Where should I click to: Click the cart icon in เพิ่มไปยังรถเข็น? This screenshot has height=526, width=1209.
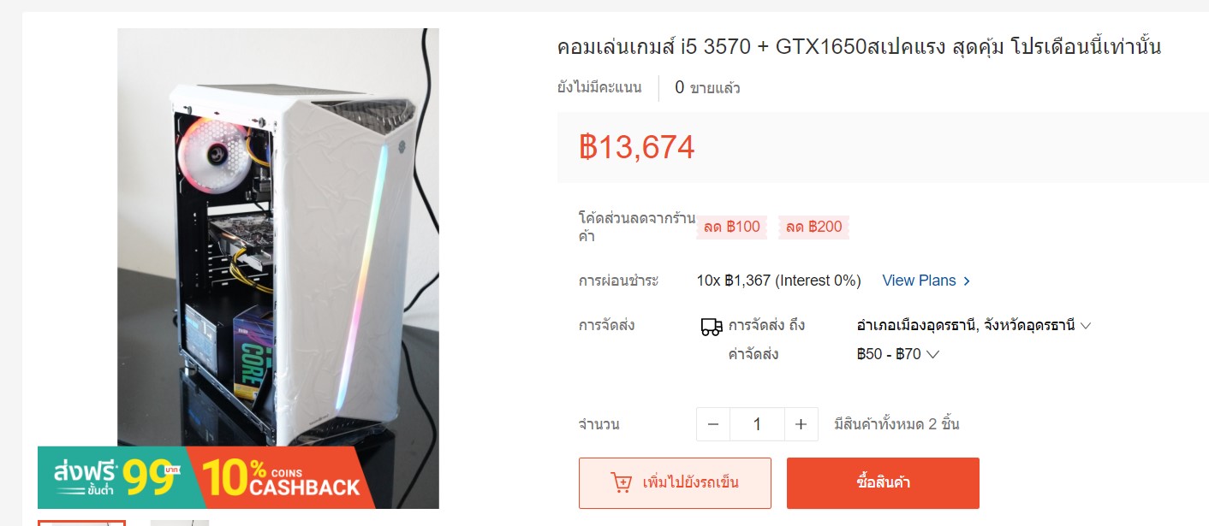pos(621,483)
